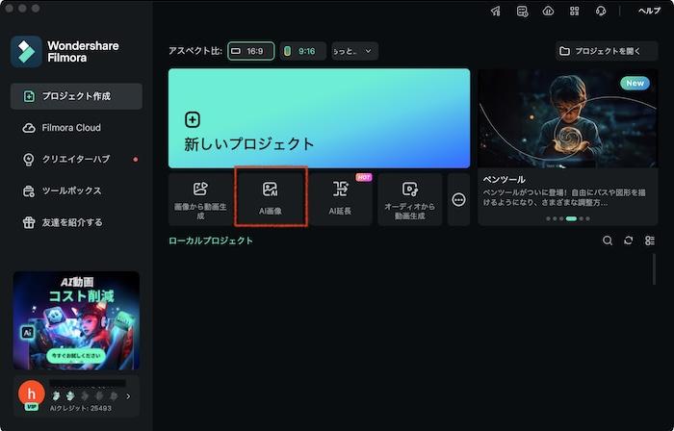Open クリエイターハブ in the sidebar
Viewport: 674px width, 431px height.
click(76, 160)
